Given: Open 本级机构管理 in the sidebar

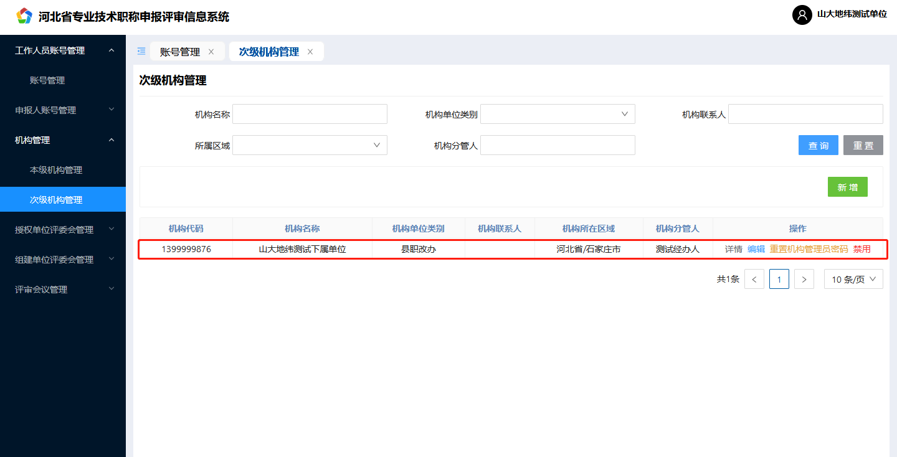Looking at the screenshot, I should pos(56,170).
